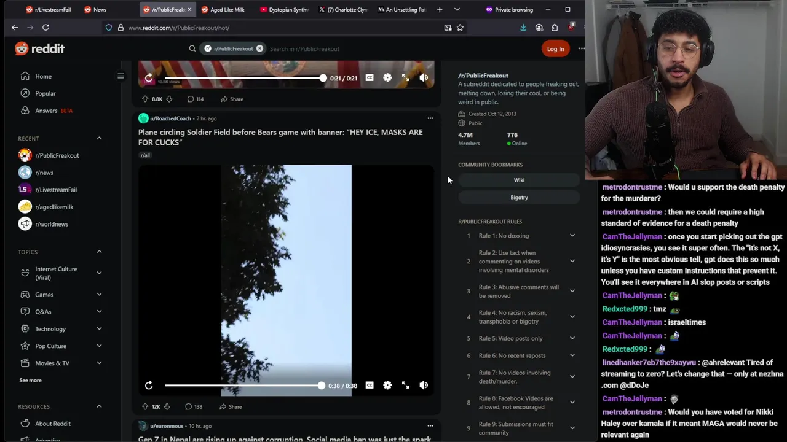Close the active r/PublicFreakout tab
Viewport: 787px width, 442px height.
[189, 10]
